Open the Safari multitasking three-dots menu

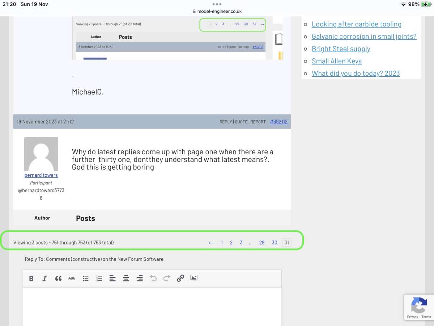click(x=217, y=4)
